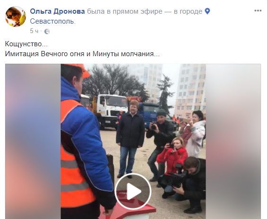Viewport: 267px width, 219px height.
Task: Open the Ольга Дронова profile link
Action: pyautogui.click(x=57, y=11)
